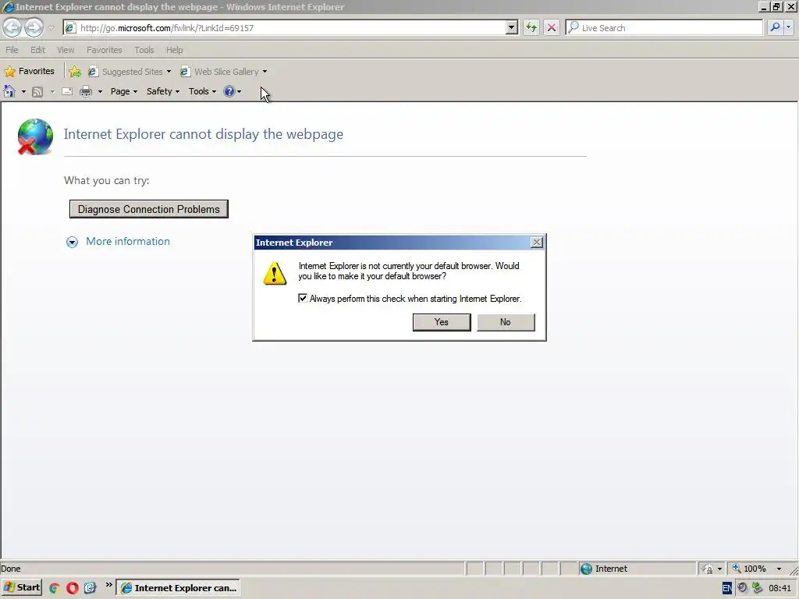Refresh the page with the green arrows icon
Image resolution: width=799 pixels, height=599 pixels.
[531, 28]
